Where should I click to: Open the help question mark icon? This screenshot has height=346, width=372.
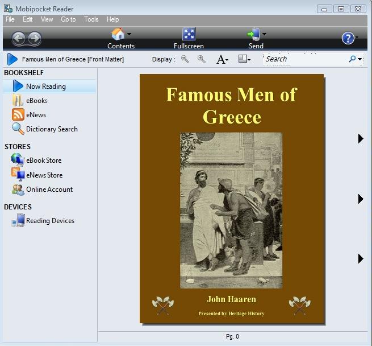[x=348, y=38]
